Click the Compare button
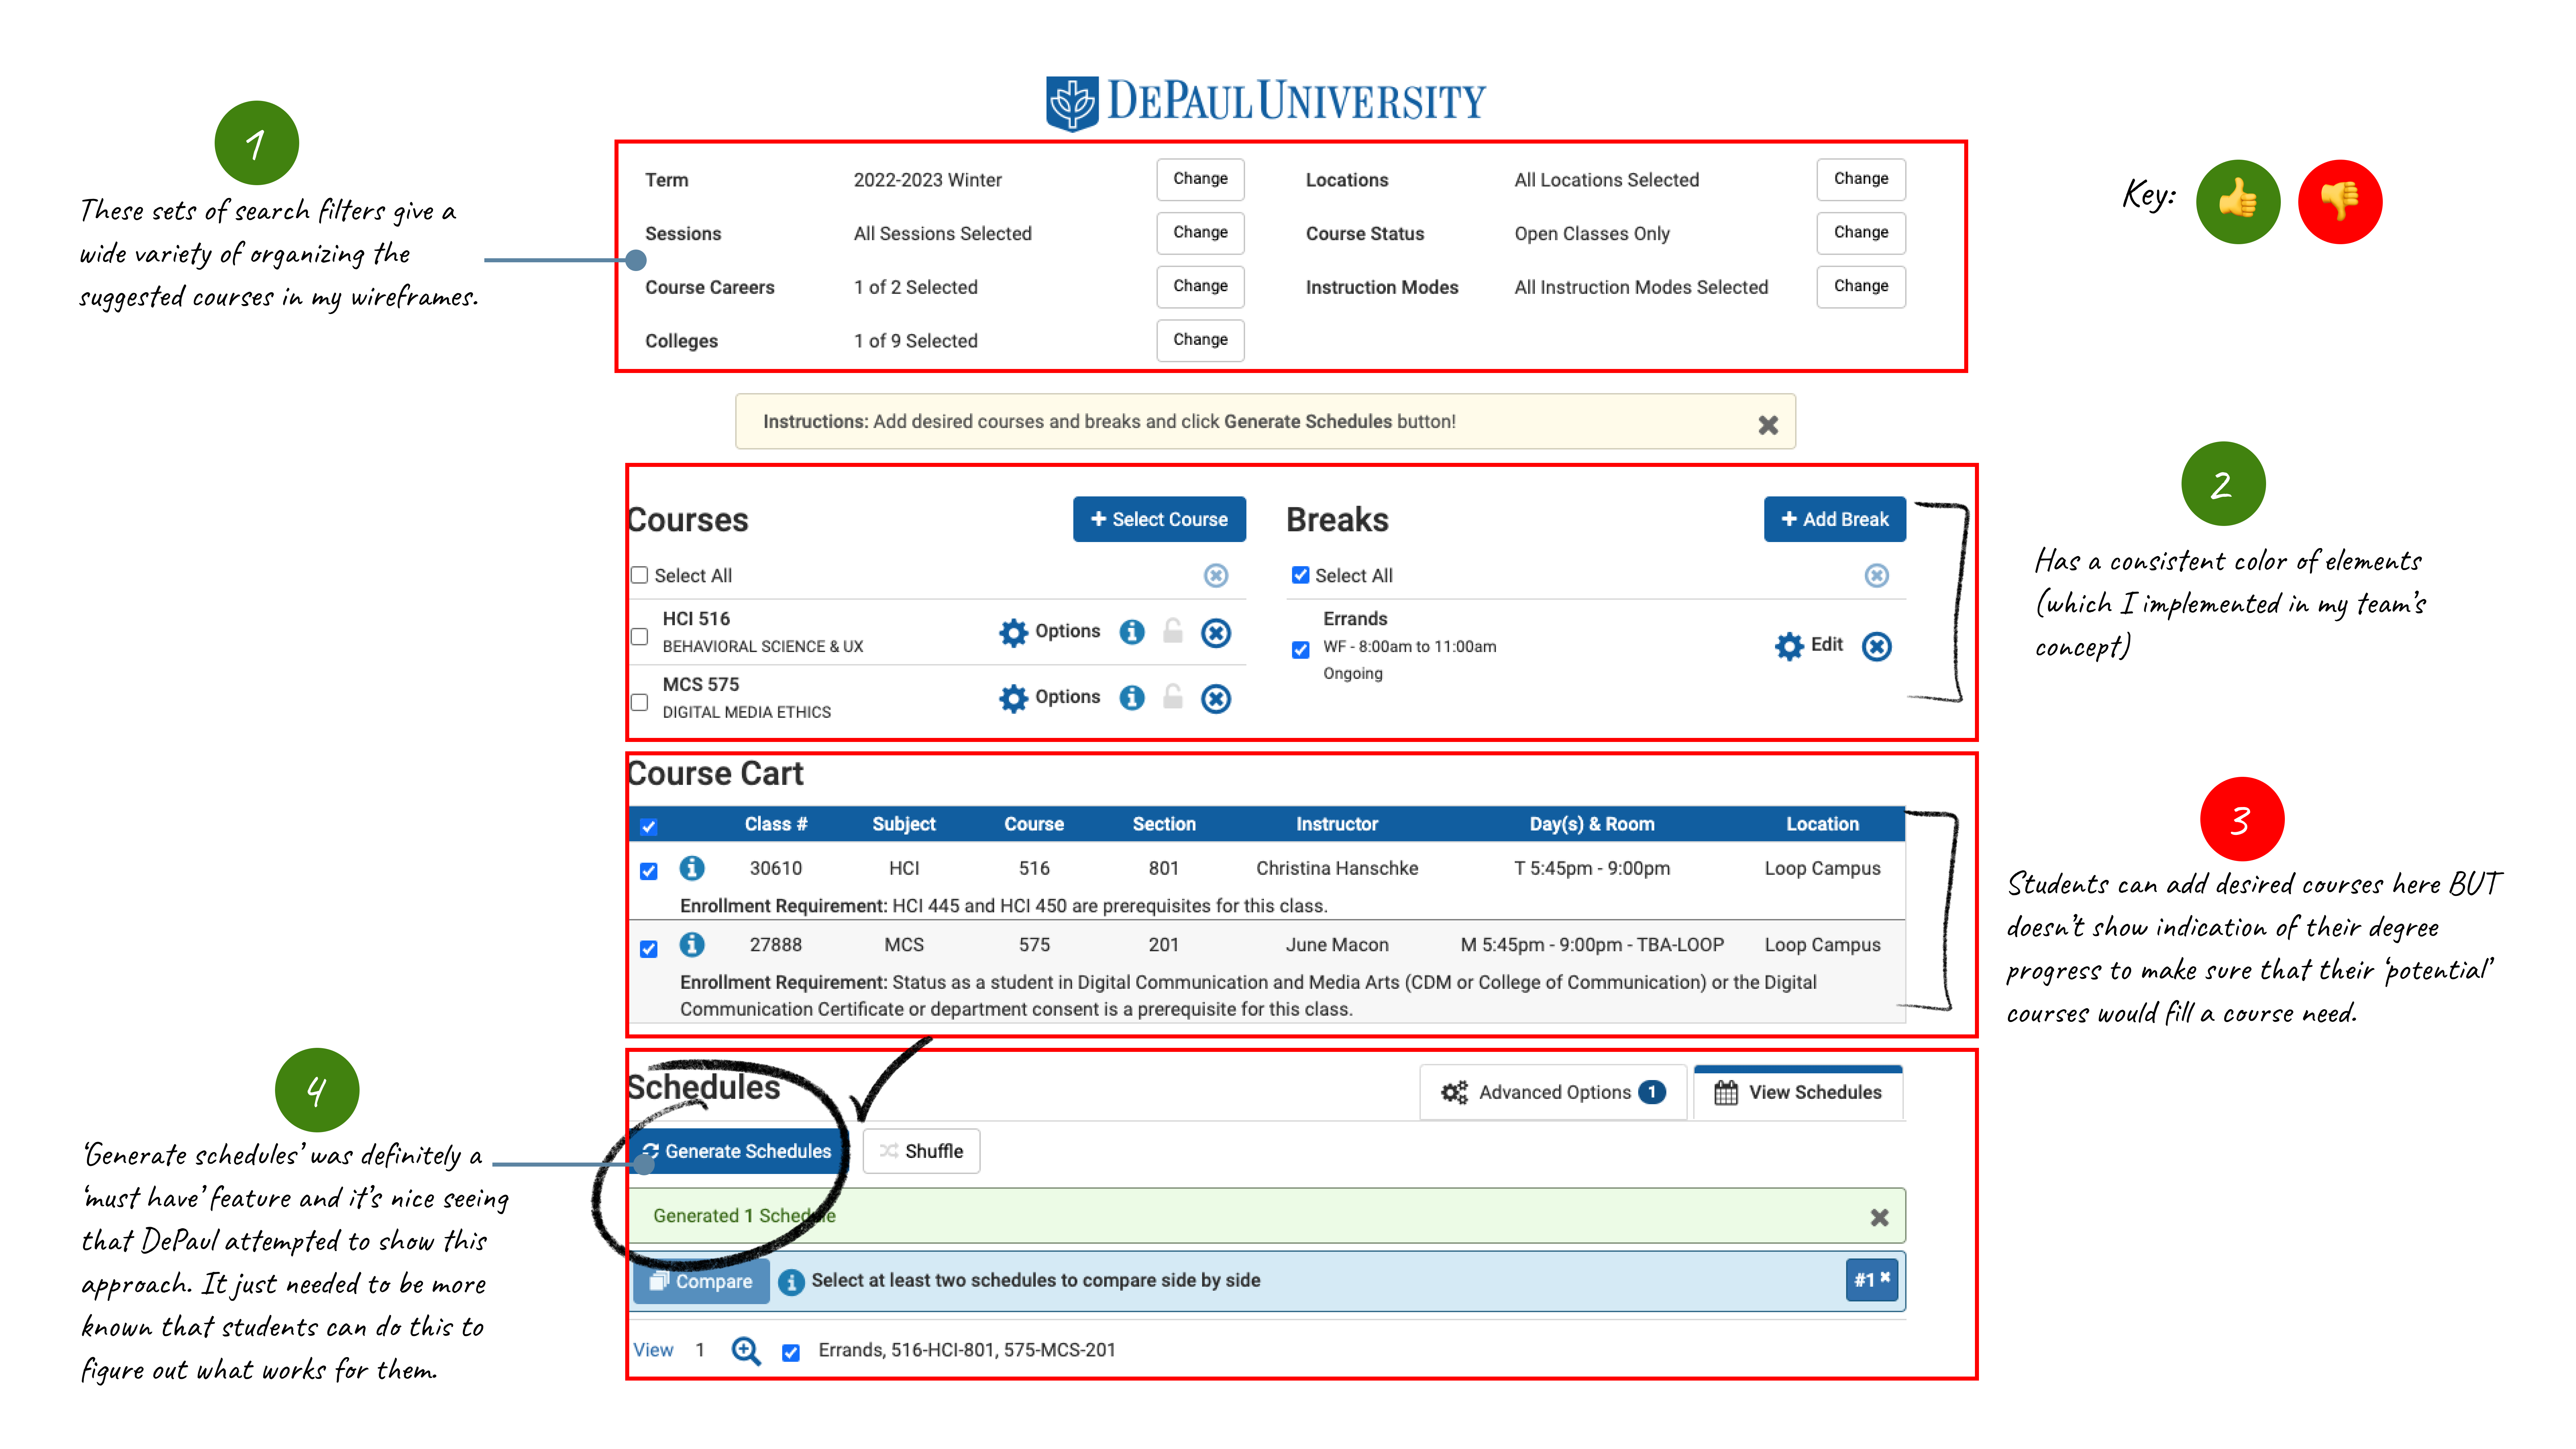The height and width of the screenshot is (1449, 2576). [701, 1281]
